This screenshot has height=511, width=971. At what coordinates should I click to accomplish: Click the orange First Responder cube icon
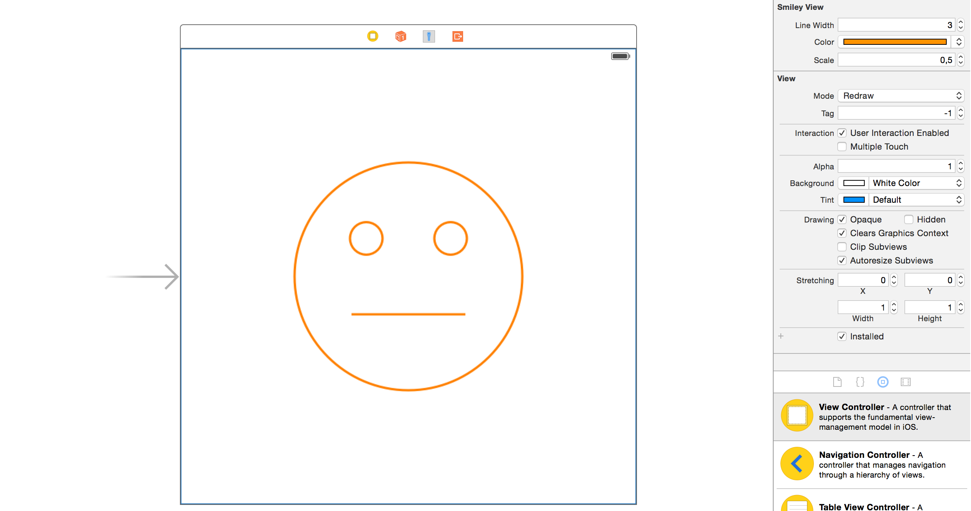point(400,36)
